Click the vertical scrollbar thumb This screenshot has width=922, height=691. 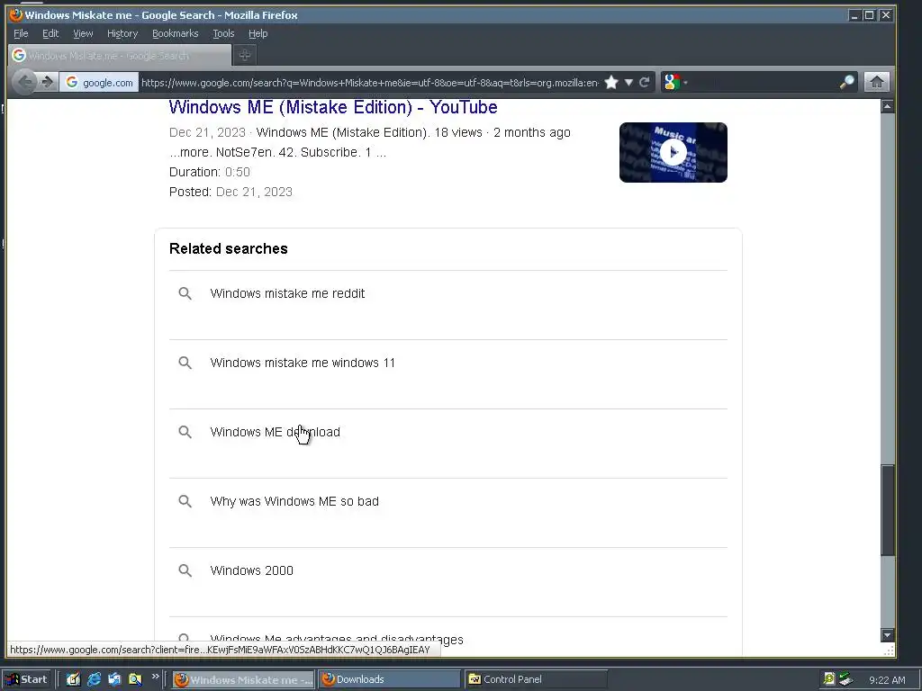coord(887,510)
